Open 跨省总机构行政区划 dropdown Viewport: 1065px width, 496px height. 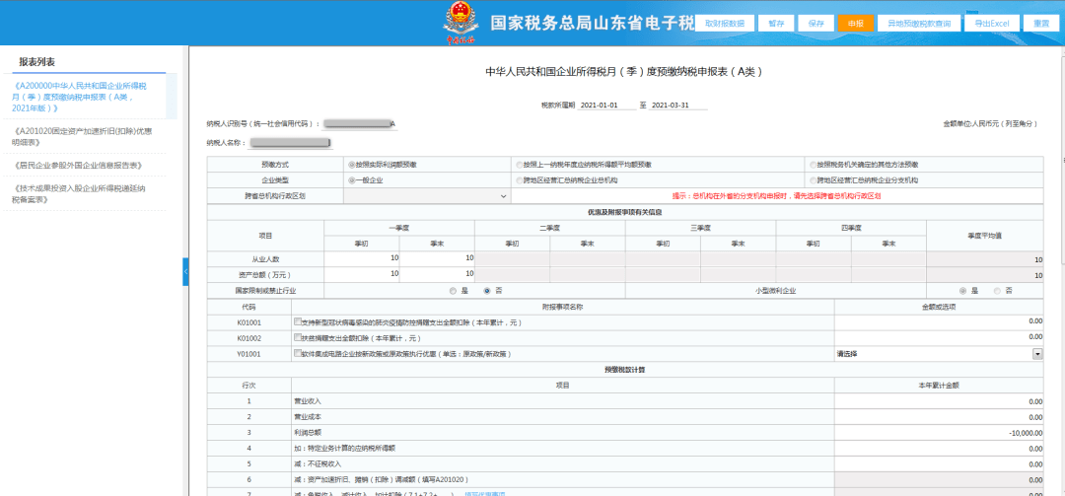point(427,195)
